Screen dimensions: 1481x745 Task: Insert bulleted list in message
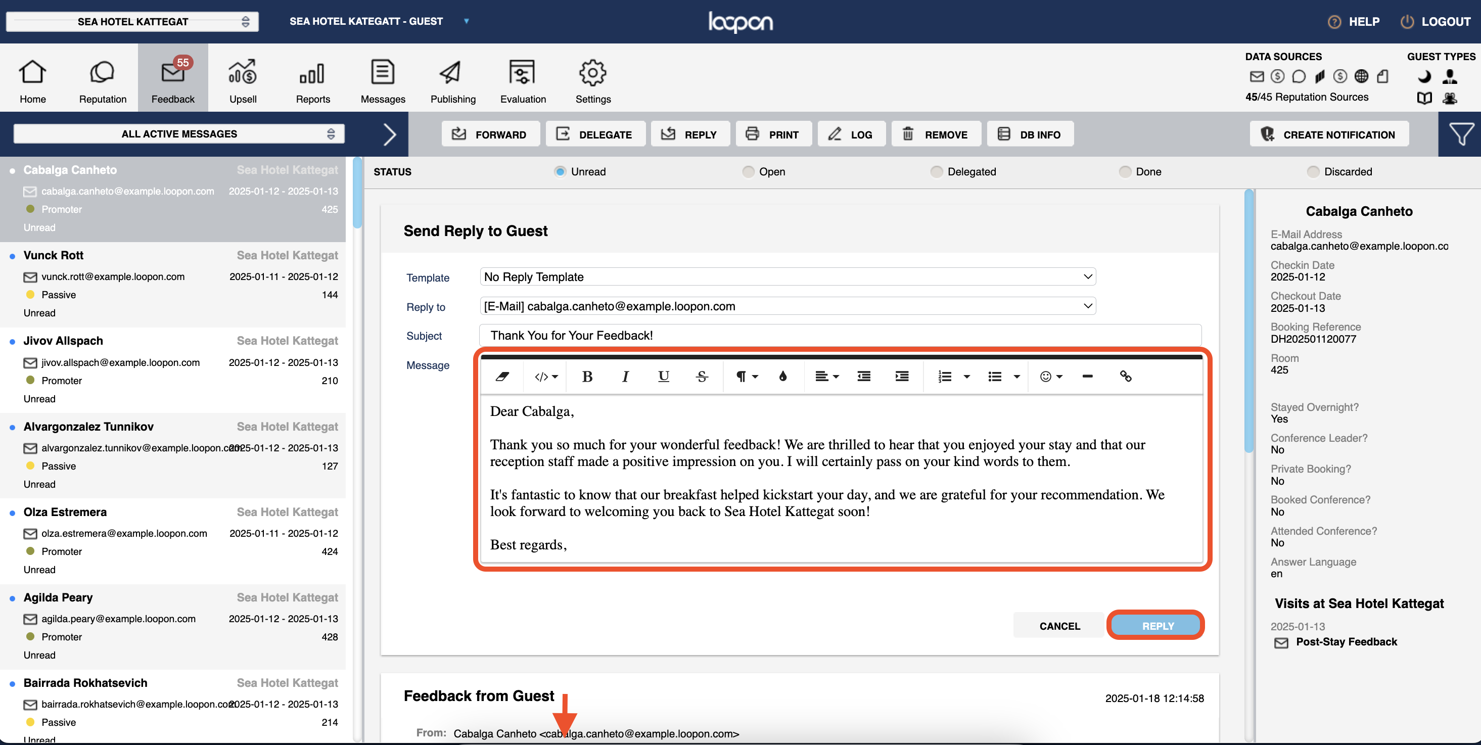pos(995,377)
